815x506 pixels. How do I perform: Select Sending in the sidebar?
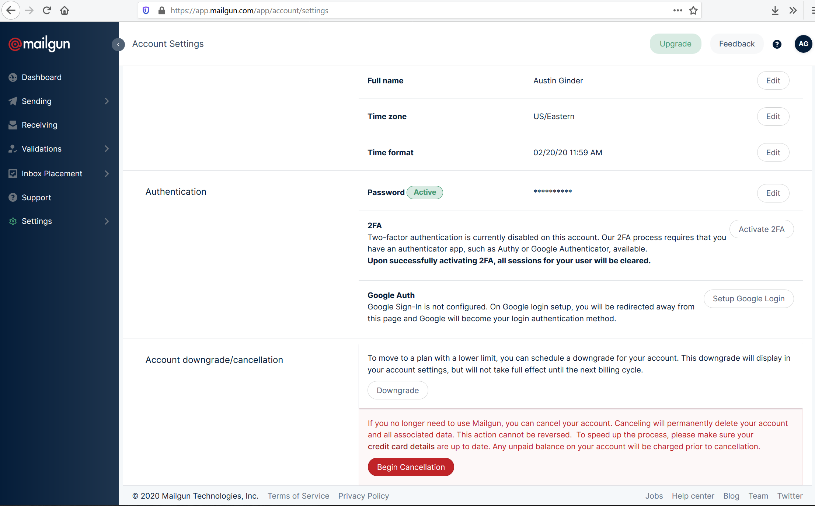coord(36,101)
